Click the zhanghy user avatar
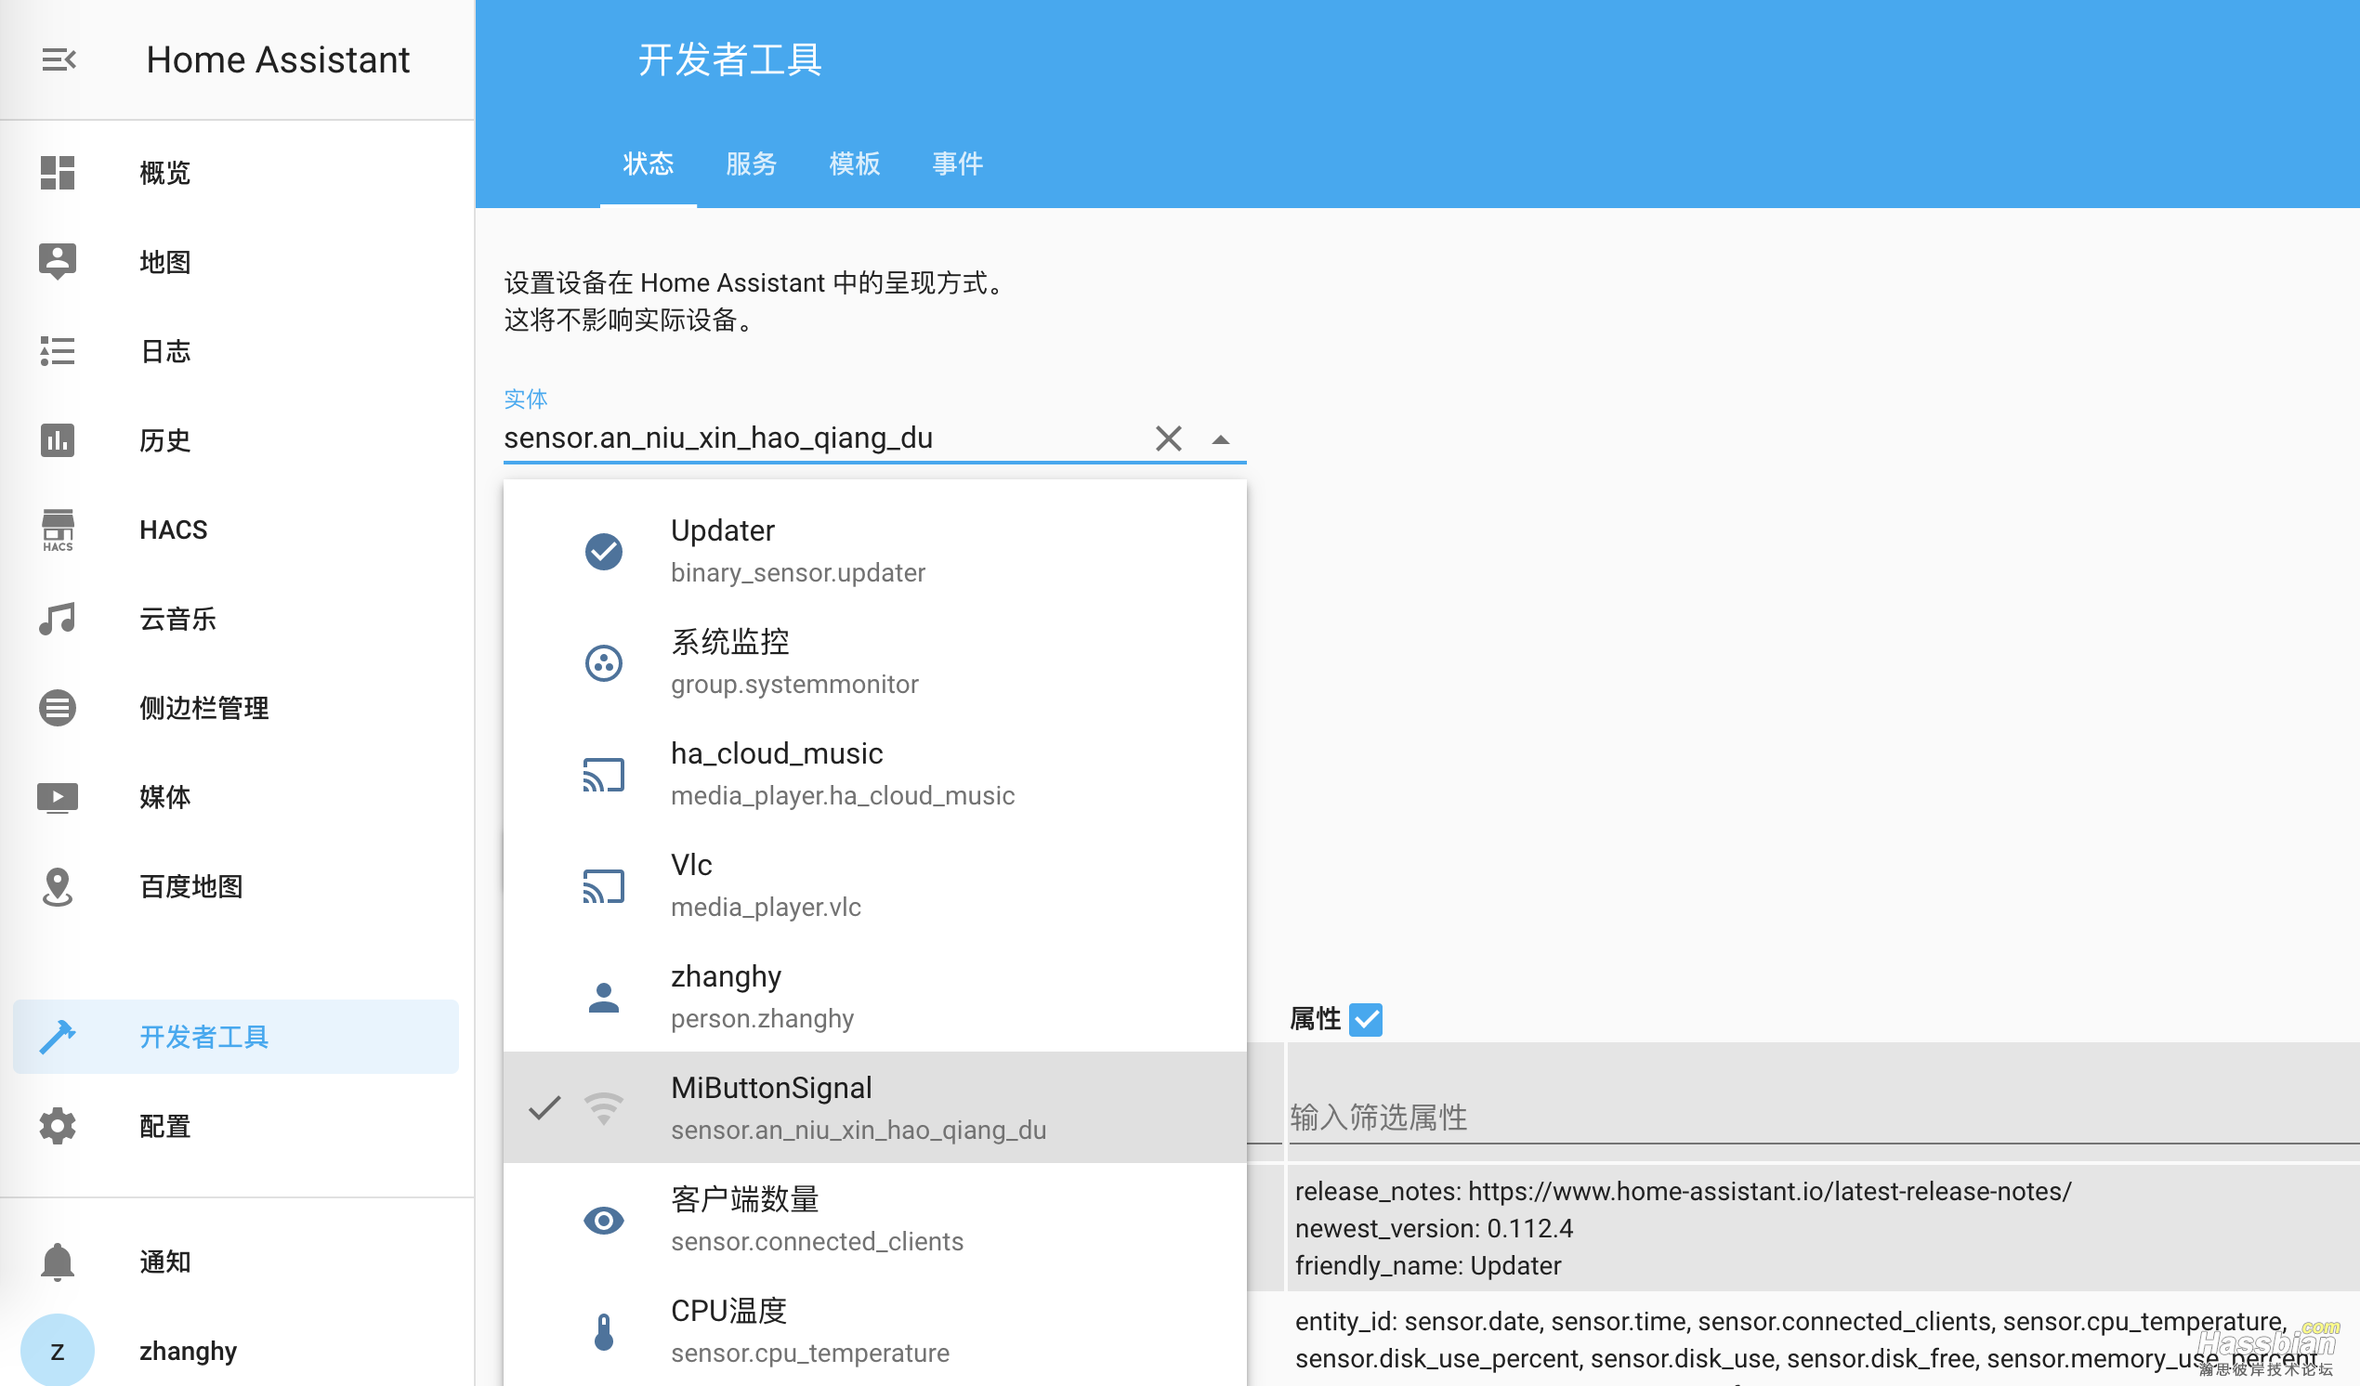The width and height of the screenshot is (2360, 1386). pyautogui.click(x=57, y=1351)
